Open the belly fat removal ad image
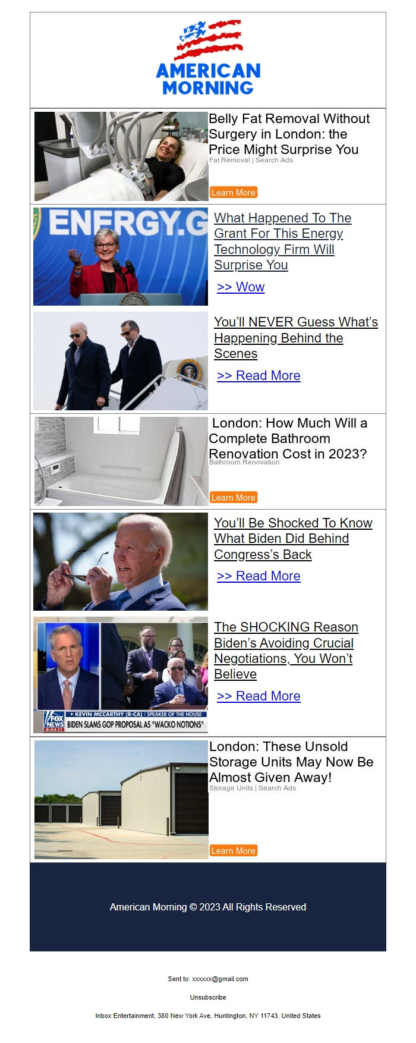416x1043 pixels. [x=121, y=156]
